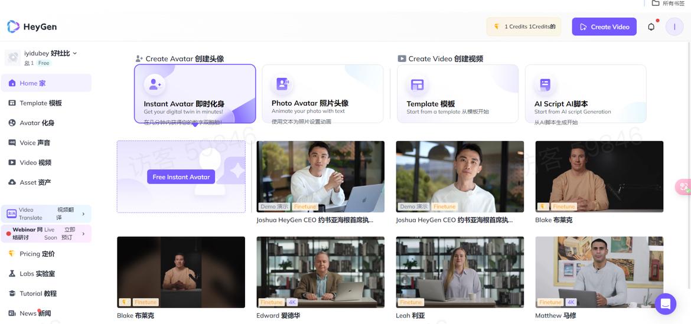Click the Template card icon
Screen dimensions: 691x324
click(x=417, y=84)
